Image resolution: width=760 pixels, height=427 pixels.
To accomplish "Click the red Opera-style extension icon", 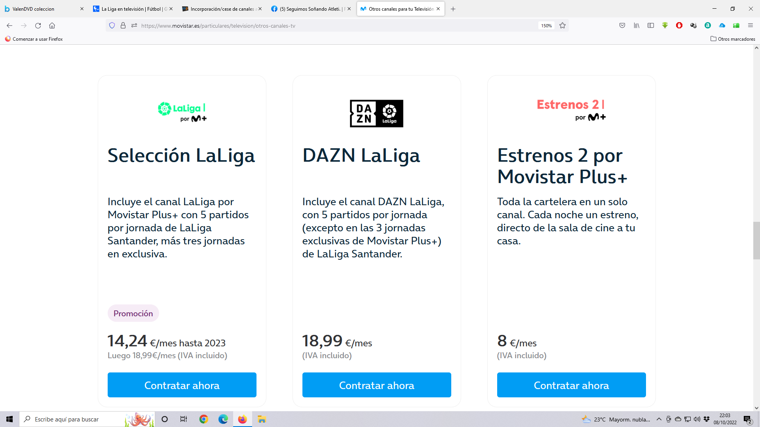I will 679,26.
